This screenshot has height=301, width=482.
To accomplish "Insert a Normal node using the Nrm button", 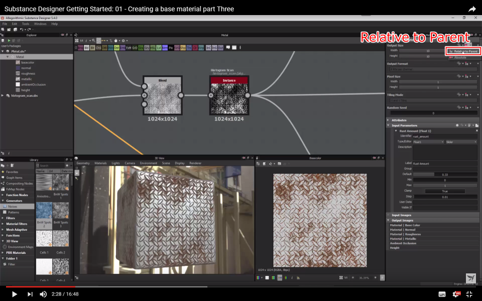I will [165, 48].
